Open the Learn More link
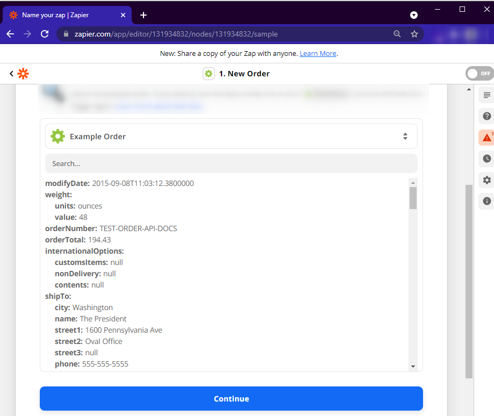 tap(318, 54)
